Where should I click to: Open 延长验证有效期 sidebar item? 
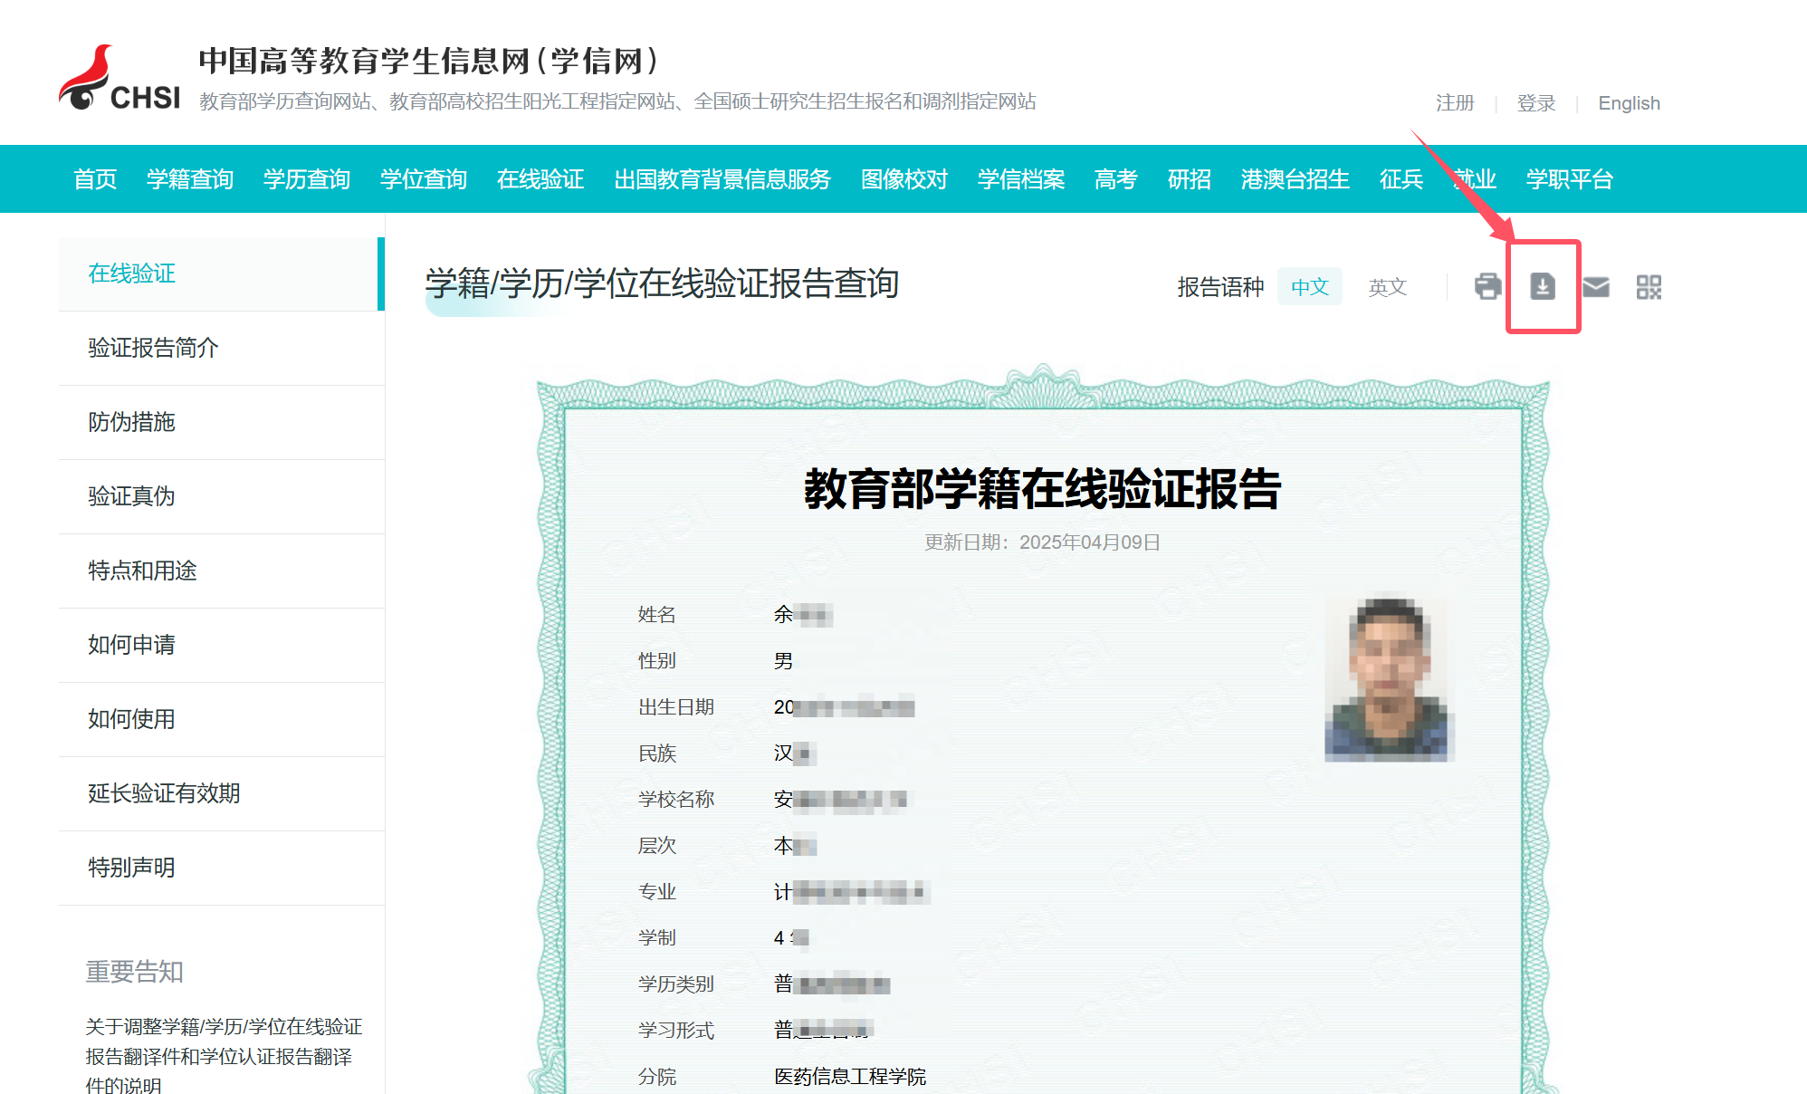click(164, 793)
